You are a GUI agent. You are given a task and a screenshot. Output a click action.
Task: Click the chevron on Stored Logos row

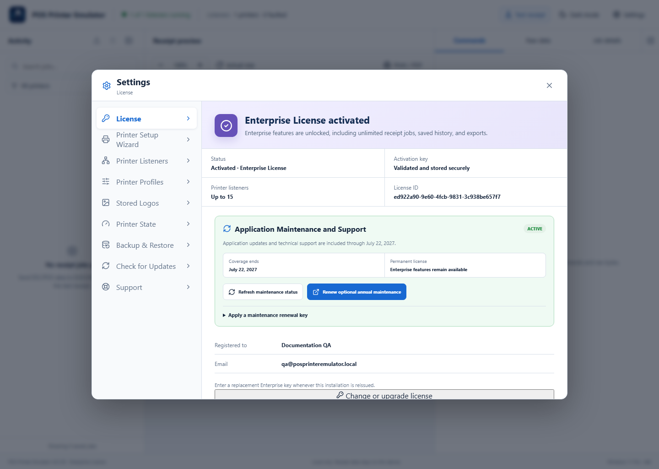188,203
